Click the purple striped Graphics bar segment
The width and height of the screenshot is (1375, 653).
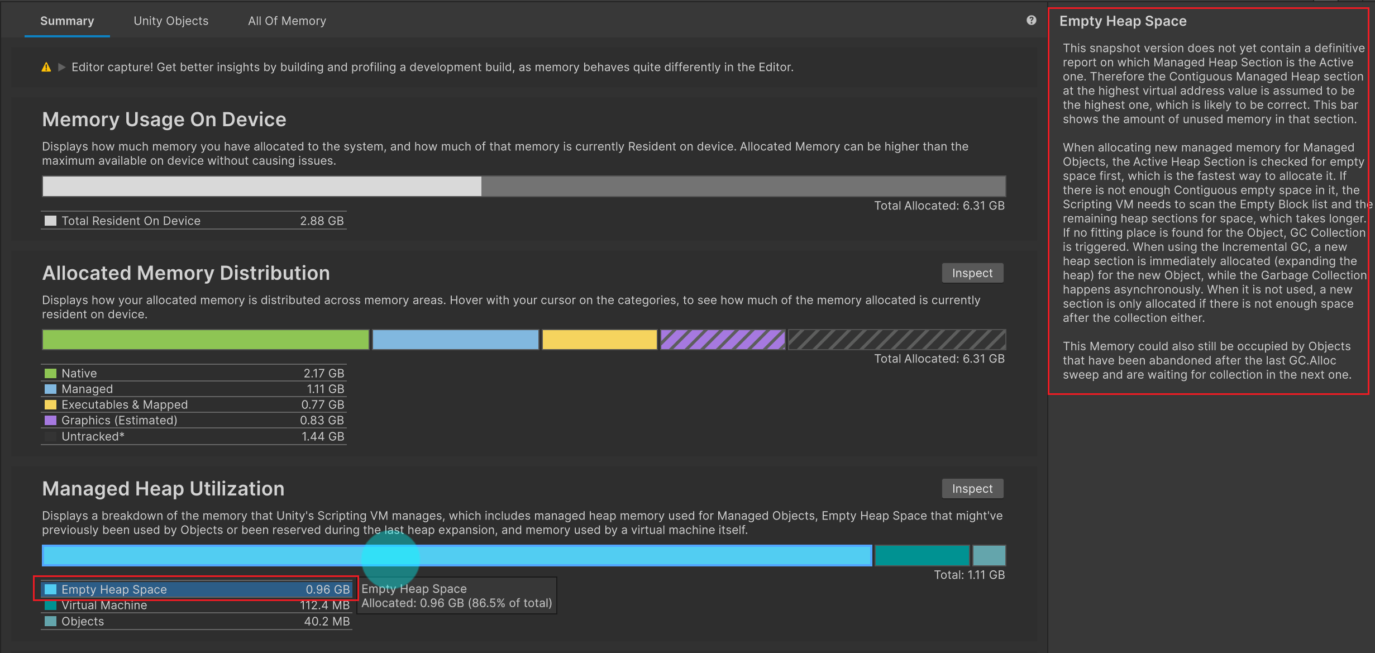click(x=723, y=340)
